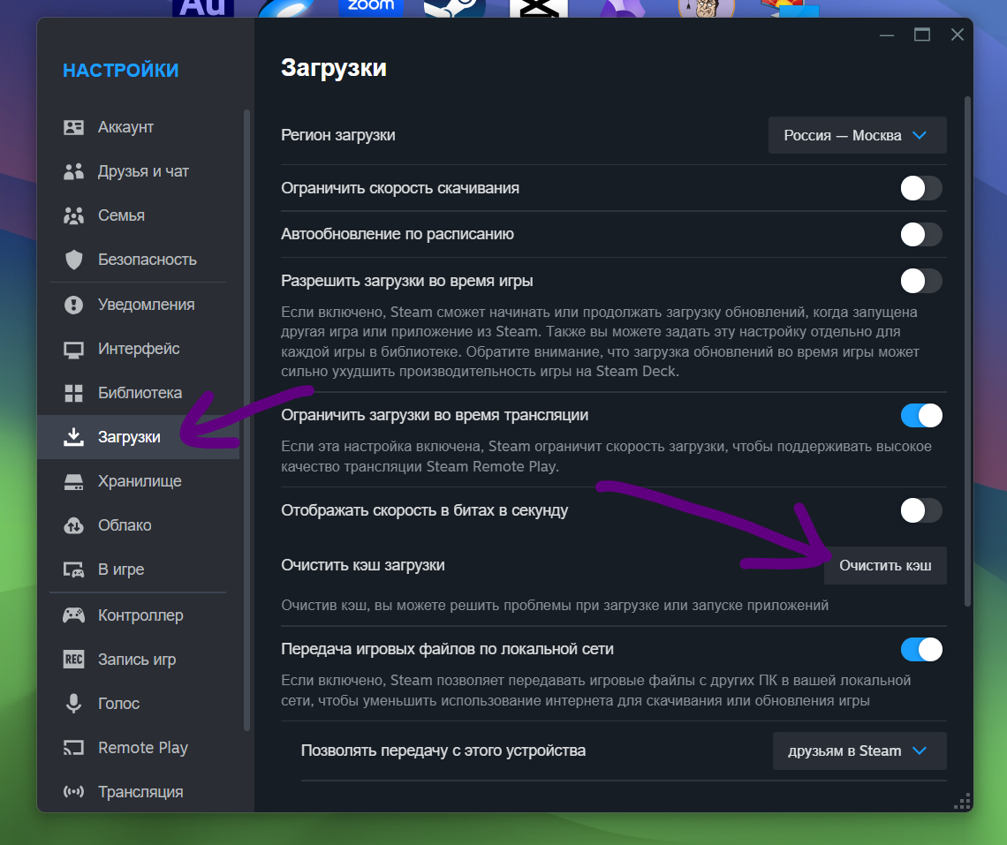Click the Аккаунт ID card icon
Image resolution: width=1007 pixels, height=845 pixels.
click(x=74, y=127)
